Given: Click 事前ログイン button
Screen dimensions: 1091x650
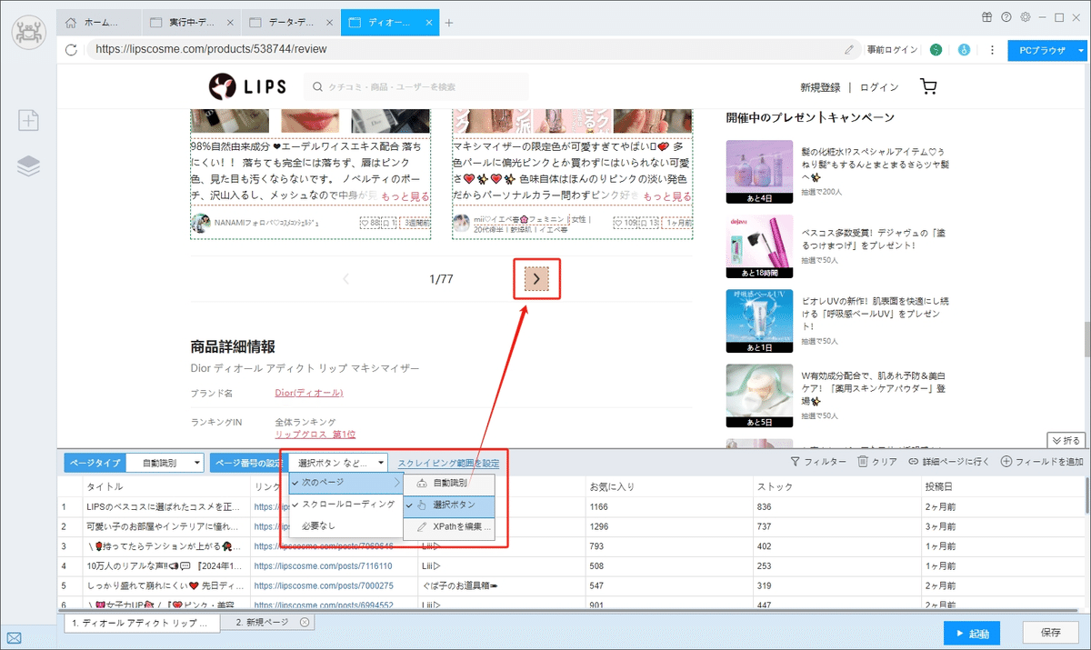Looking at the screenshot, I should [892, 49].
